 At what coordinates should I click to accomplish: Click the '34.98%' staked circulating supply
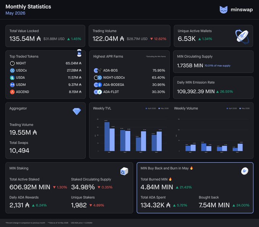tap(83, 187)
